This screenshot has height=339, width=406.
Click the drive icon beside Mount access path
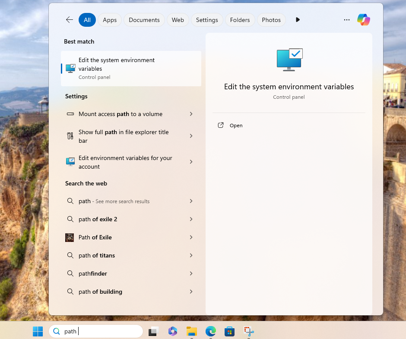70,114
